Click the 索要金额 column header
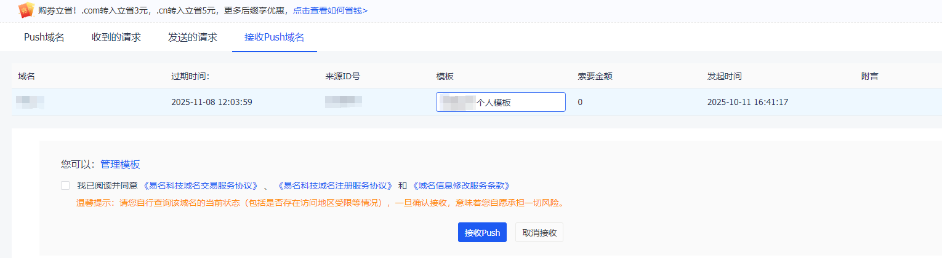The height and width of the screenshot is (258, 942). click(595, 76)
